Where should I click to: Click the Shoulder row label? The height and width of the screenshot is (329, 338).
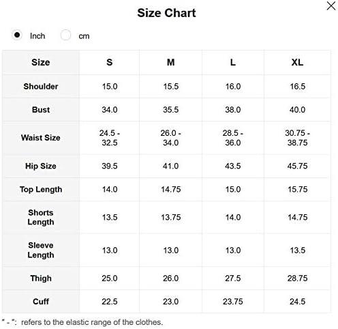tap(41, 87)
